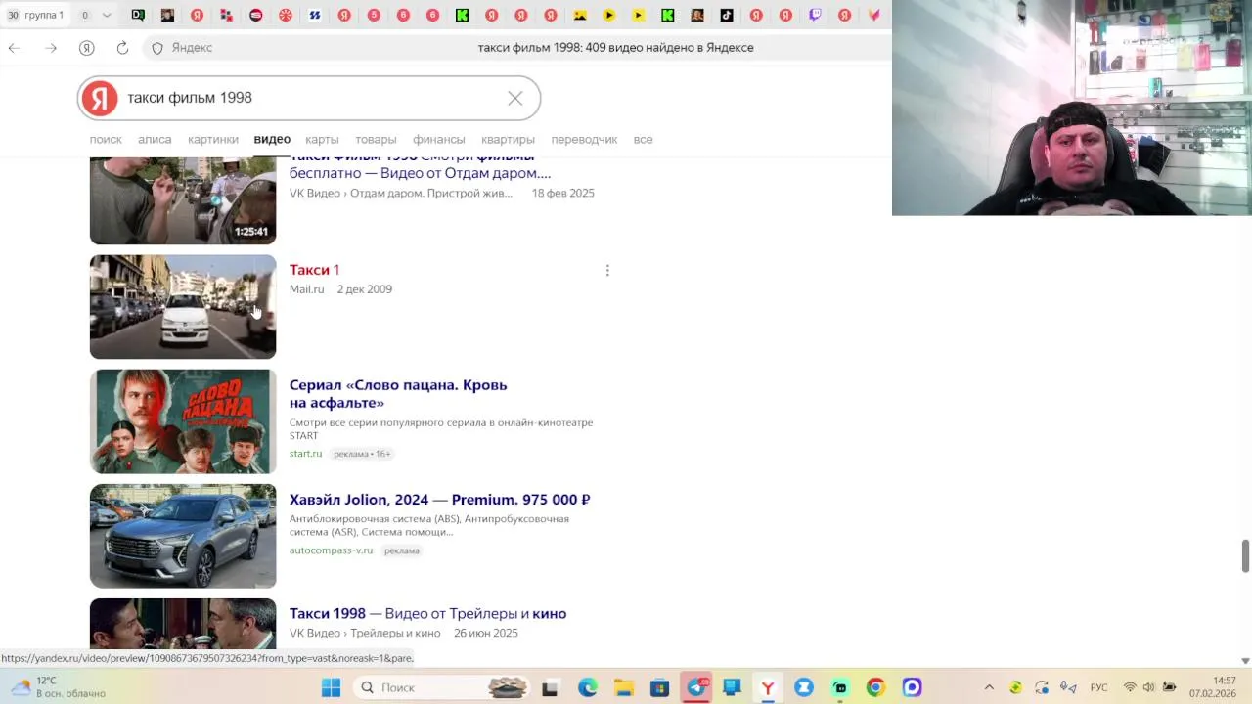Switch keyboard language from РУС
Viewport: 1252px width, 704px height.
point(1099,687)
